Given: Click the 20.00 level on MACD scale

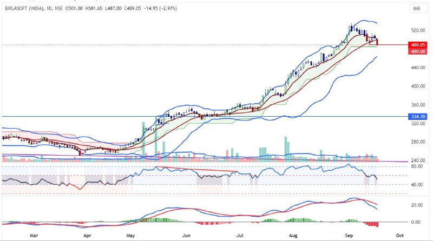Looking at the screenshot, I should (x=417, y=205).
